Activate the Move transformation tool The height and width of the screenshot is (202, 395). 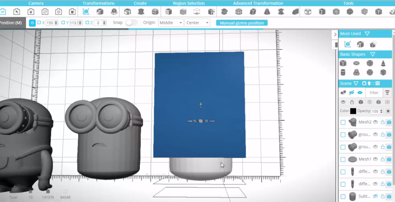point(86,11)
